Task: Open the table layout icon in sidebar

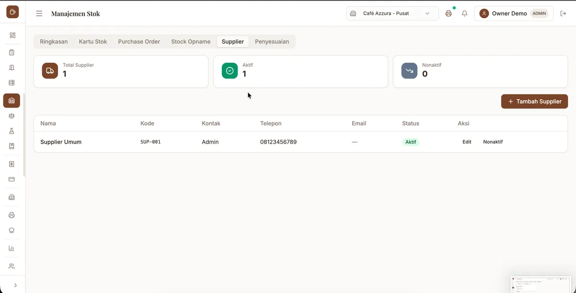Action: coord(12,83)
